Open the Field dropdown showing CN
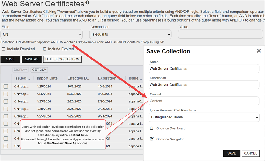The image size is (265, 161). [41, 34]
